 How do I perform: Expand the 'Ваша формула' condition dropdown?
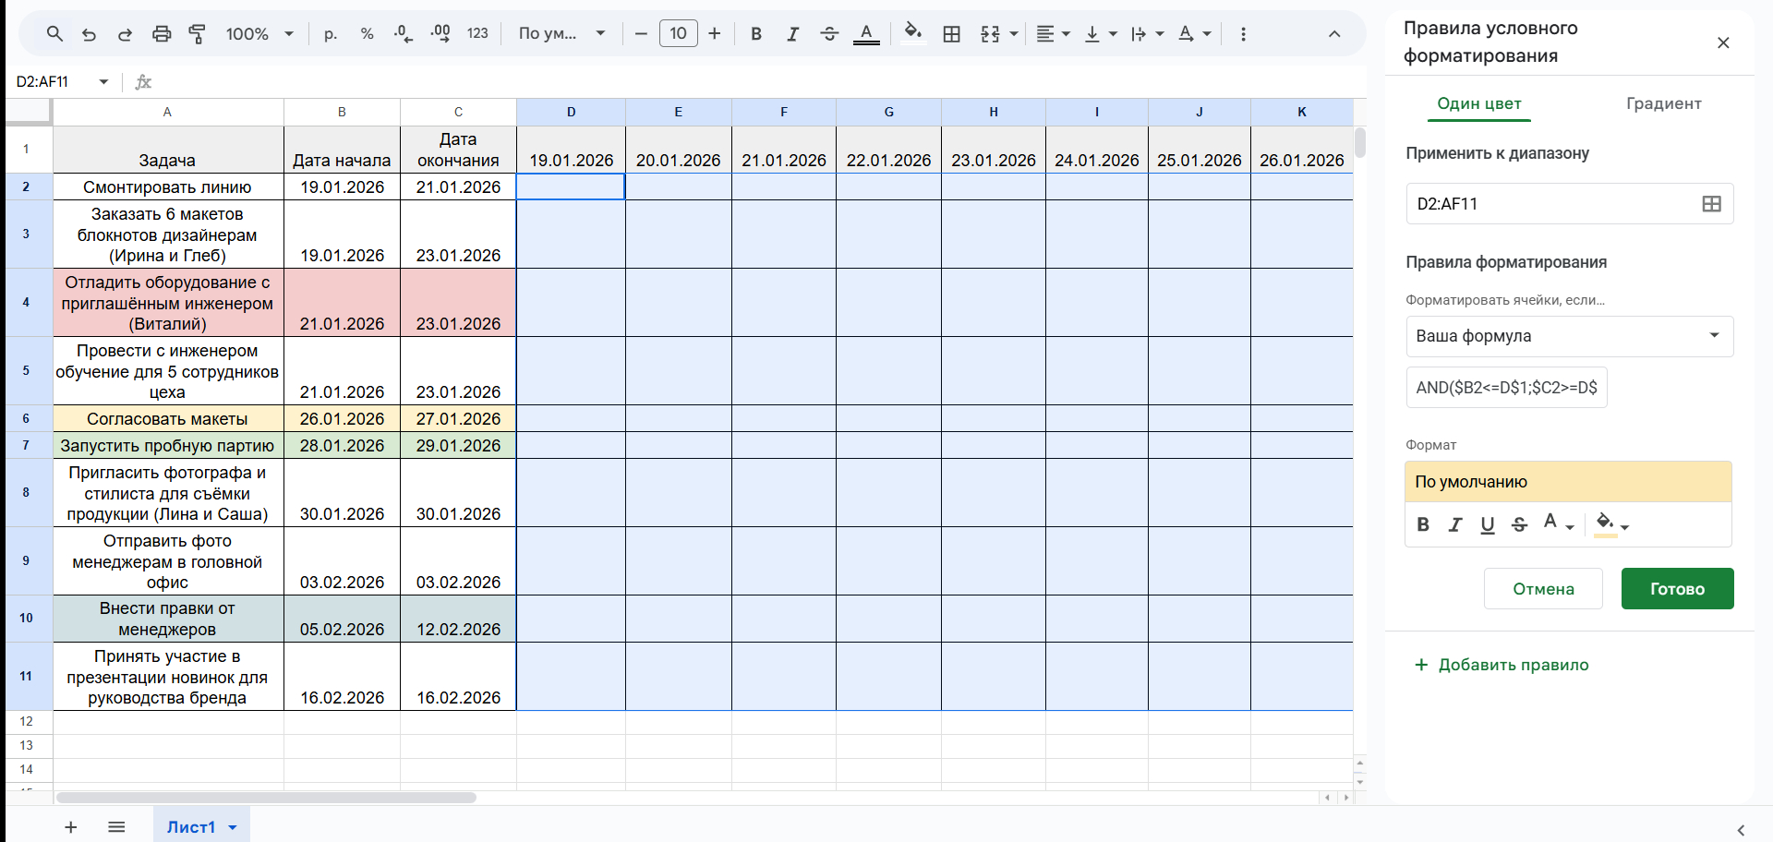(1569, 336)
